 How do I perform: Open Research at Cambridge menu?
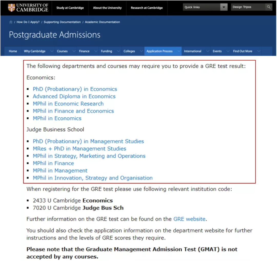coord(147,8)
